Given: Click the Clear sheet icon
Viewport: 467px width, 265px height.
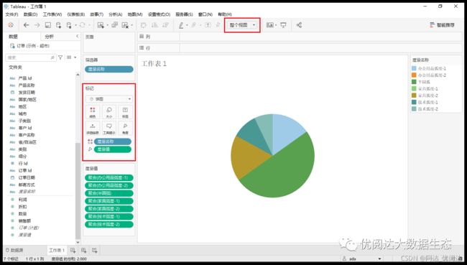Looking at the screenshot, I should (x=126, y=25).
